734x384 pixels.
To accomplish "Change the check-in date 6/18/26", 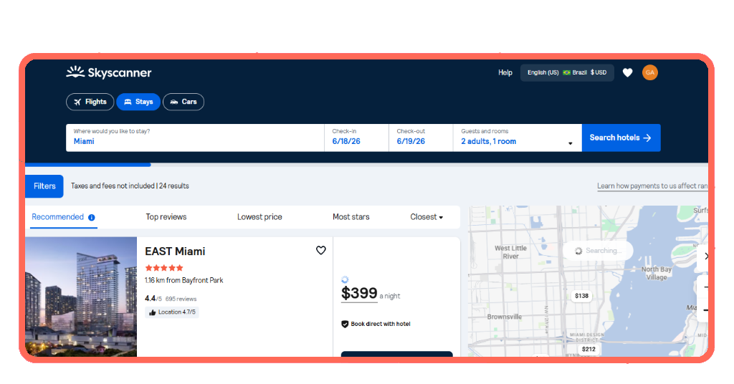I will coord(356,138).
